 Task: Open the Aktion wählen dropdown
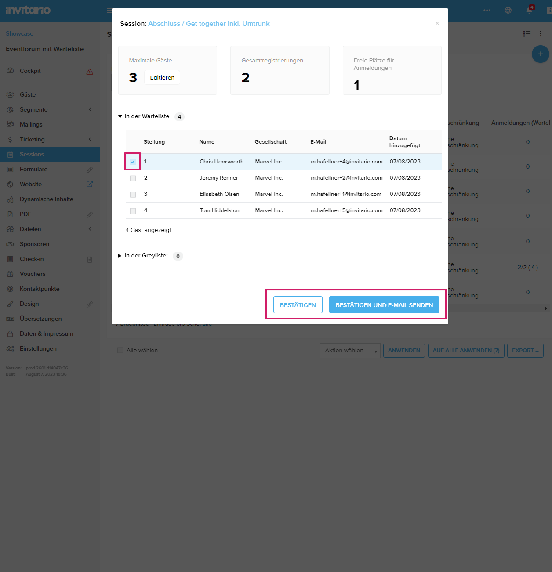(x=349, y=351)
